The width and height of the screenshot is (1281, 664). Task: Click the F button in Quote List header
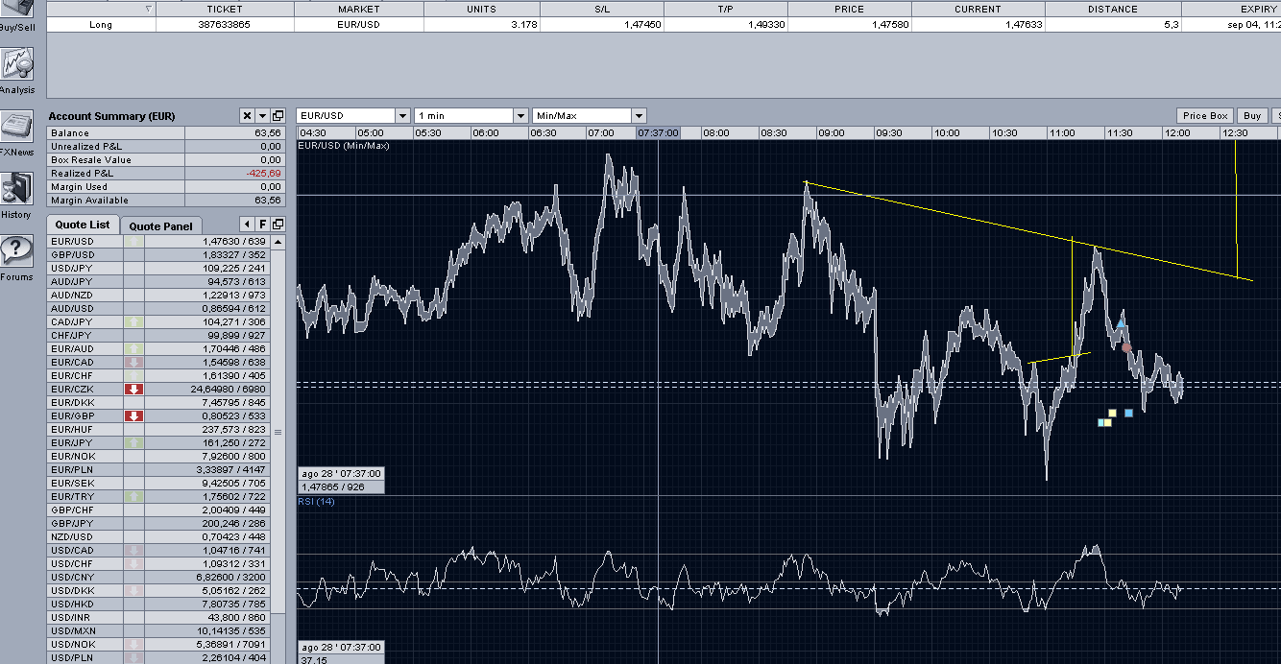(x=262, y=225)
